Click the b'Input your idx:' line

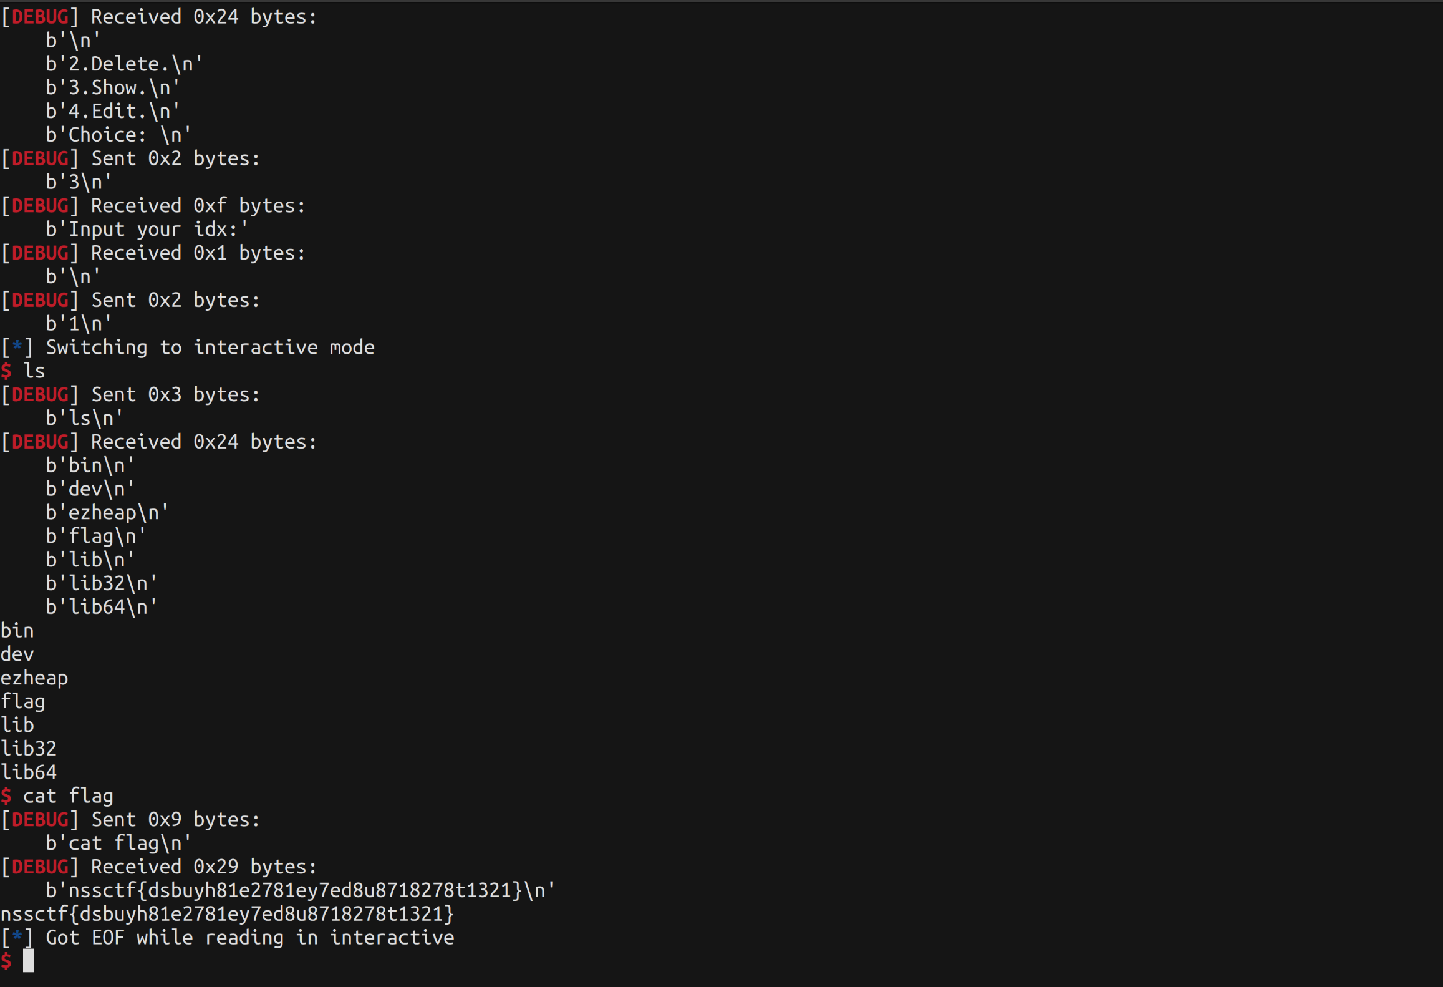(147, 230)
